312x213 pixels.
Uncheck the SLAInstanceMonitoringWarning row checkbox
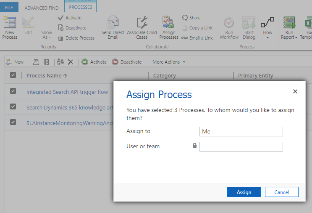[13, 122]
